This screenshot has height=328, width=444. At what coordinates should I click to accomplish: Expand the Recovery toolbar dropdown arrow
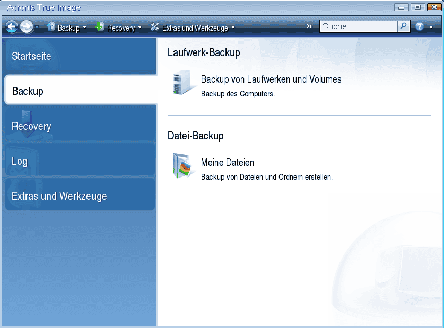pos(140,28)
